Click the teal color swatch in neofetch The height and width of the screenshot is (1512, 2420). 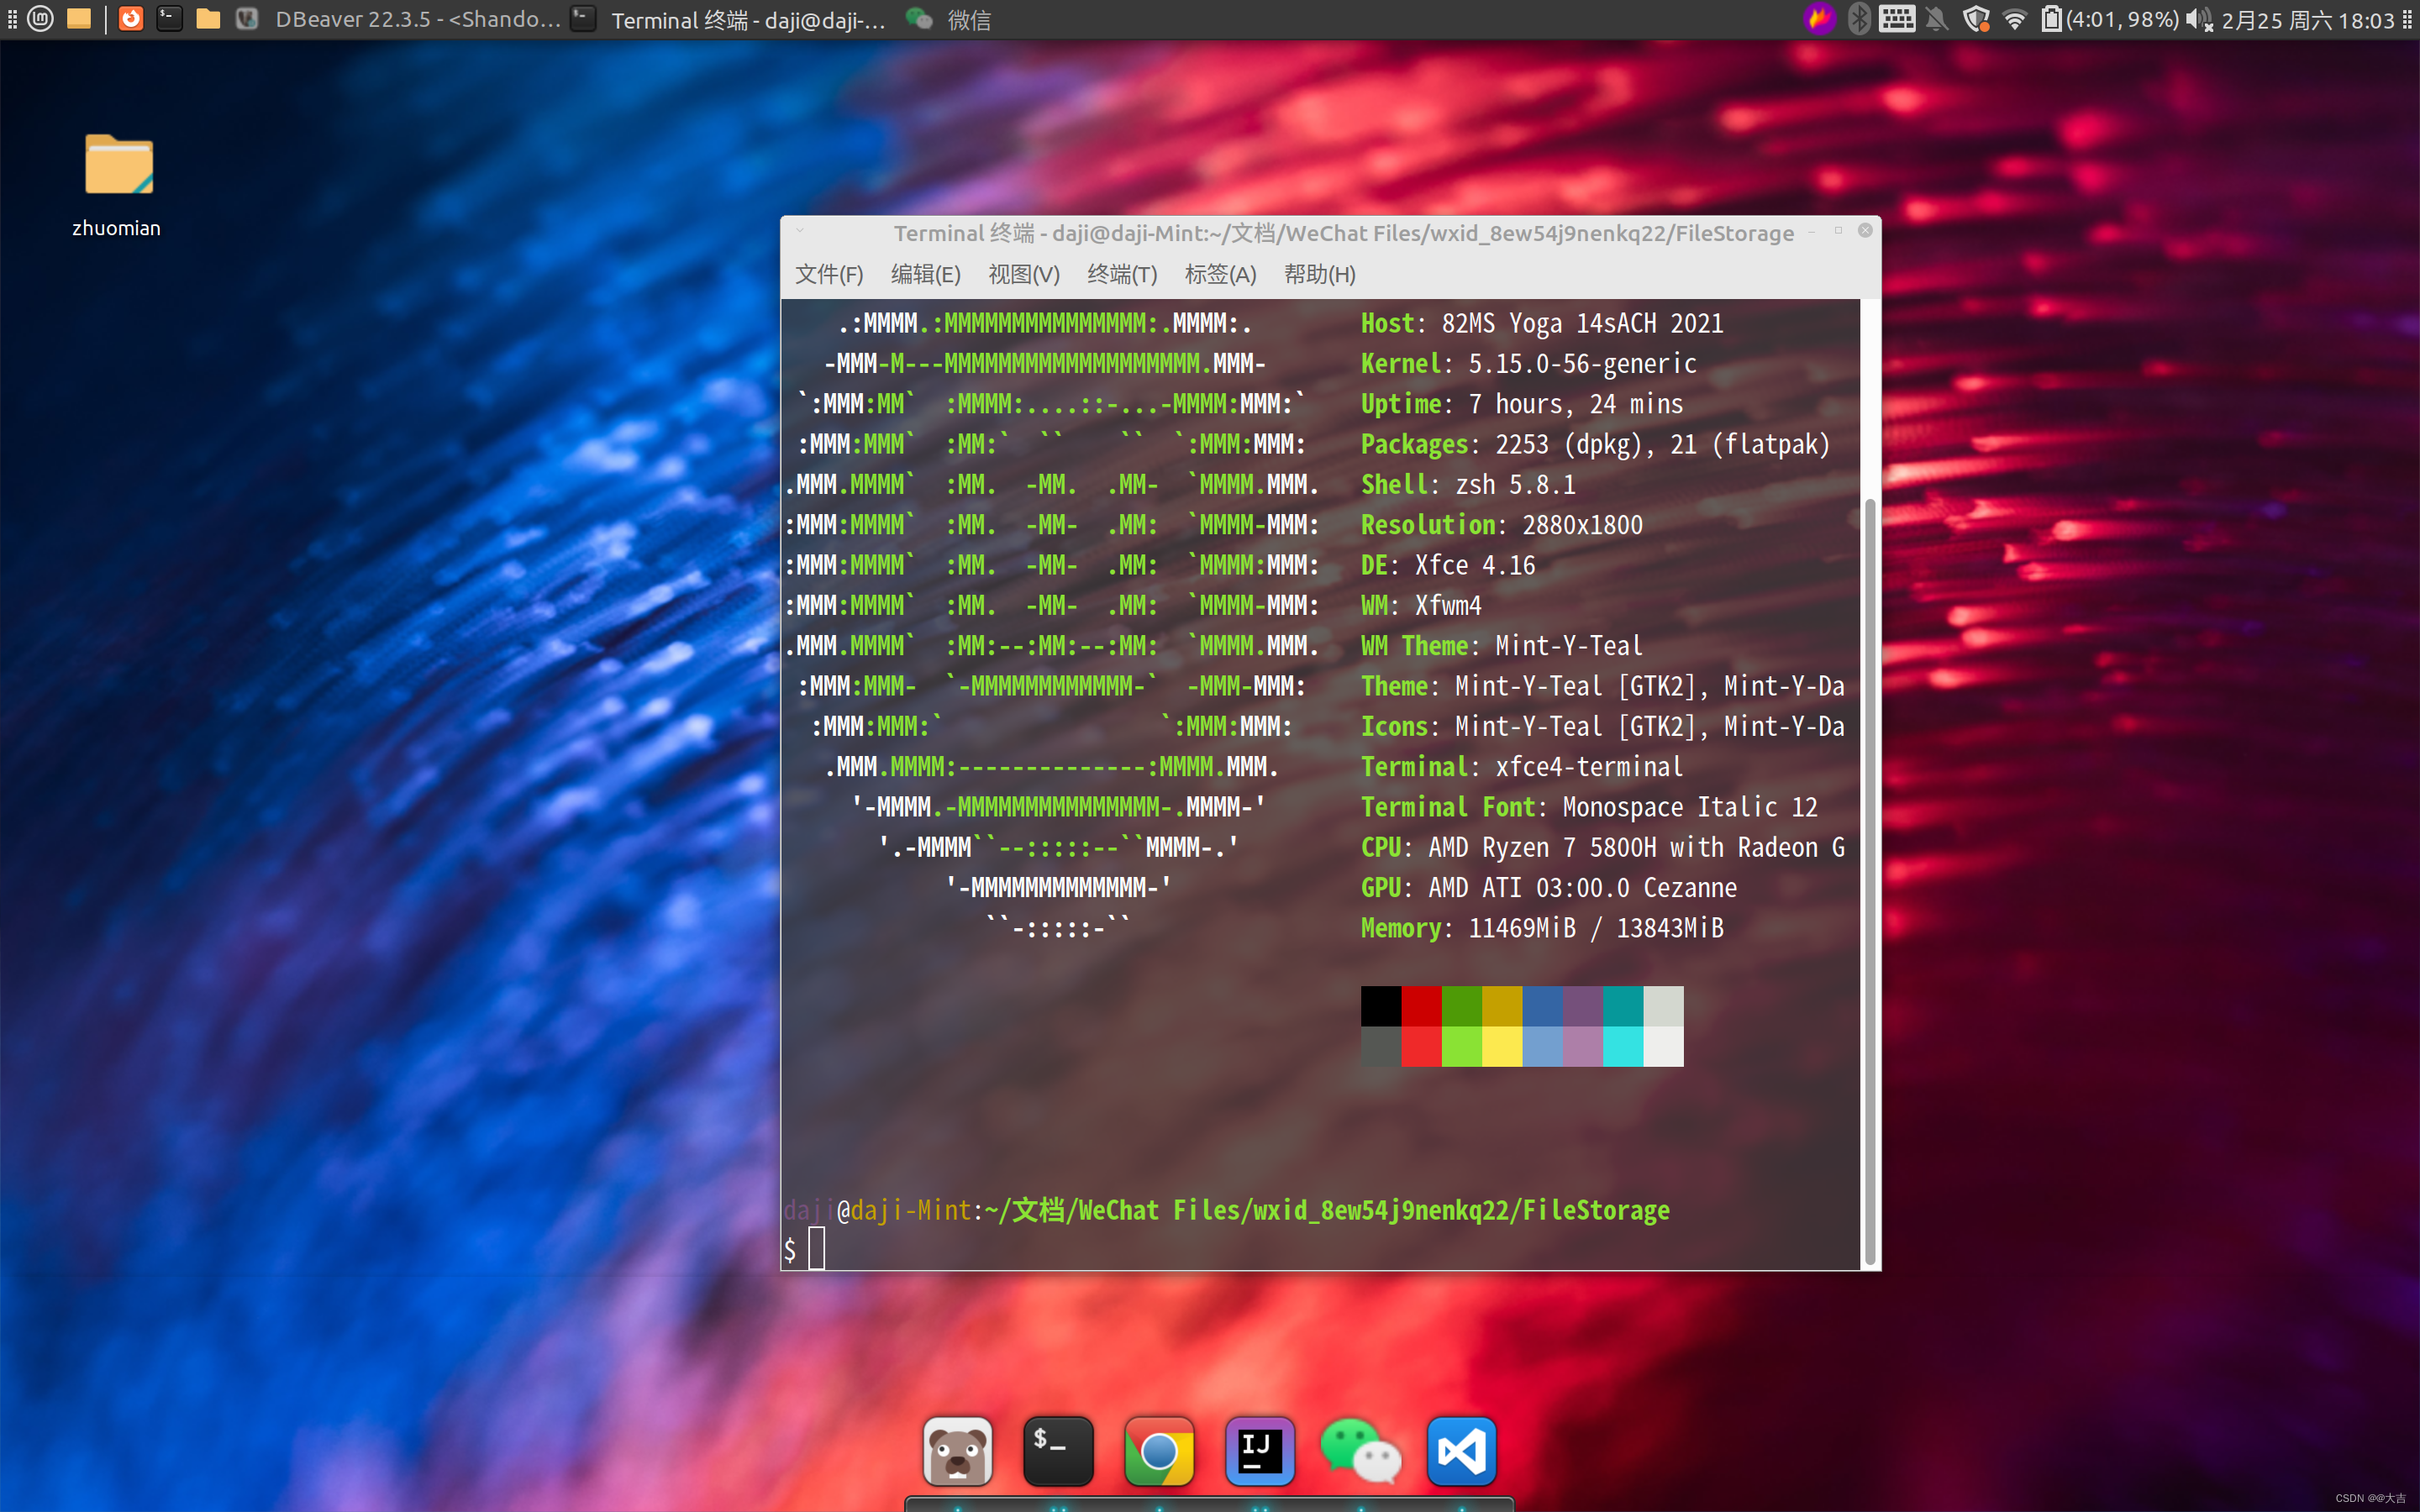tap(1622, 1006)
